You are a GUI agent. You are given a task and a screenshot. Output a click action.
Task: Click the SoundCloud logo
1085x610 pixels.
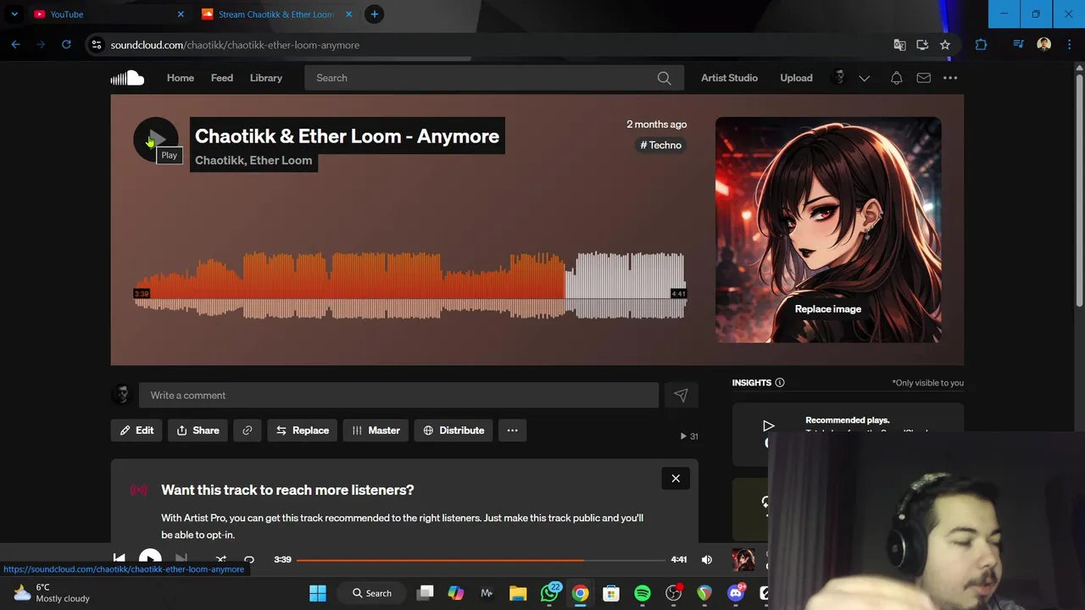coord(127,78)
